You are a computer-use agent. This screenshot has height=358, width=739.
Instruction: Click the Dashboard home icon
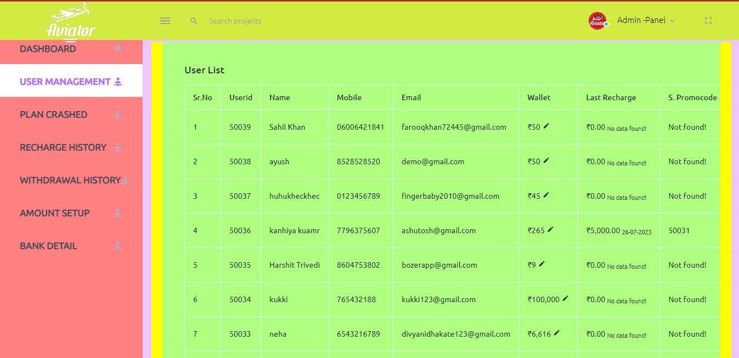pyautogui.click(x=117, y=49)
